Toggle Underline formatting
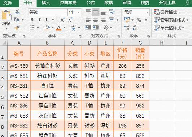Screen dimensions: 192x137 47,20
